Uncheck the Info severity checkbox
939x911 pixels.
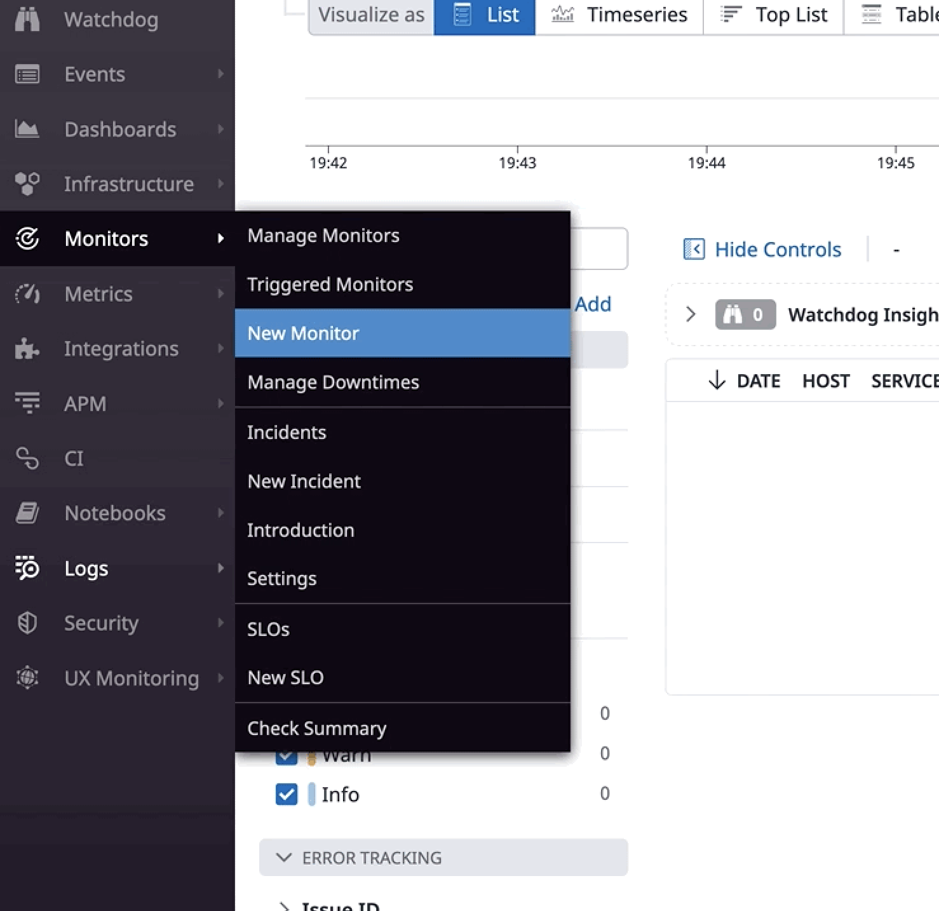point(287,794)
